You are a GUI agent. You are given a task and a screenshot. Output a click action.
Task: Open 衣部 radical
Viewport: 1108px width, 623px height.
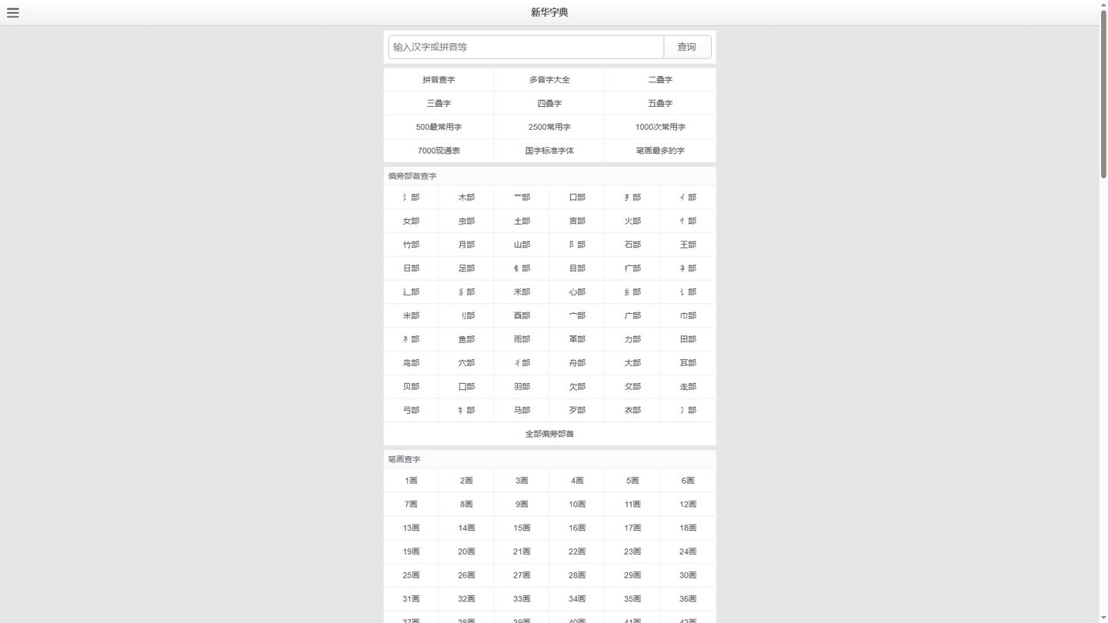tap(632, 411)
